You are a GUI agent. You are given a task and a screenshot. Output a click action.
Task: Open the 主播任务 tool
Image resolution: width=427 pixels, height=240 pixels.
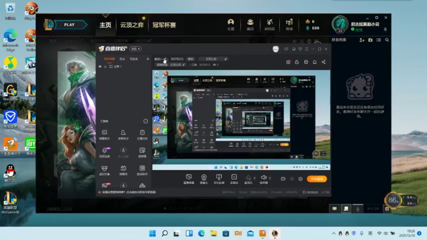(142, 135)
